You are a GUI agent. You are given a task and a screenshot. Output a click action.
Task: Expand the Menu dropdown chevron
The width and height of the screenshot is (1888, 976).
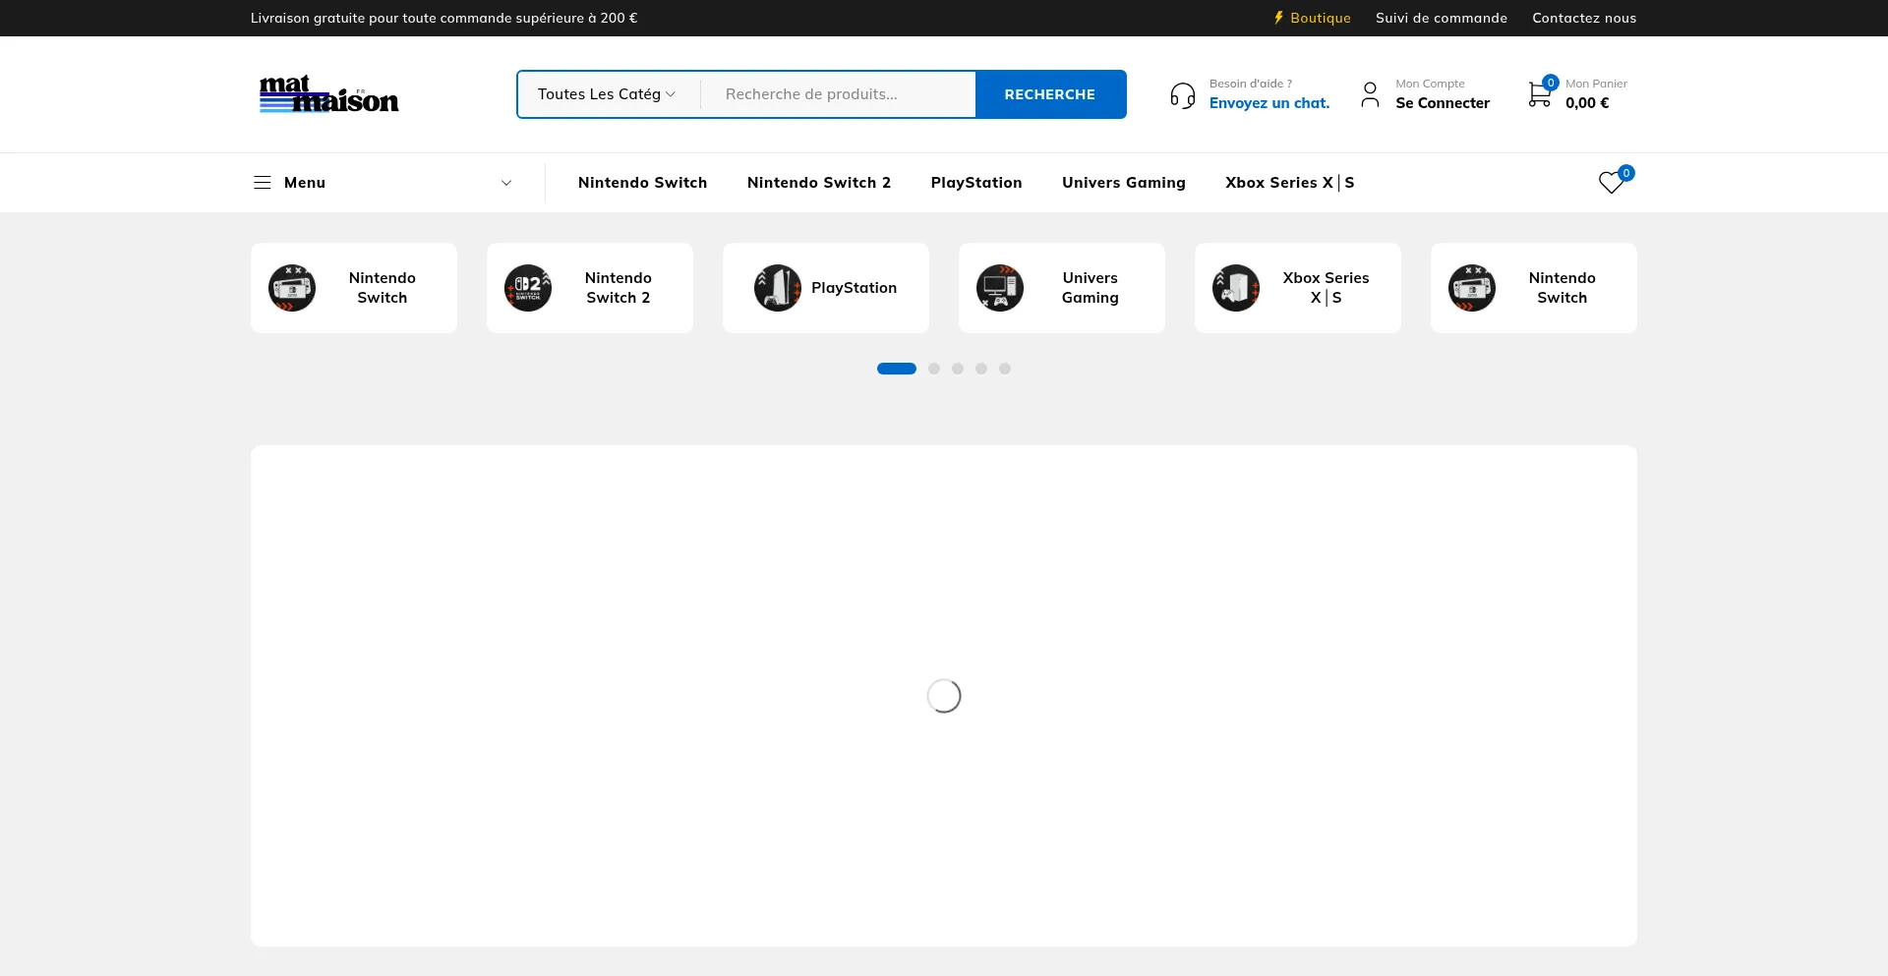click(506, 183)
